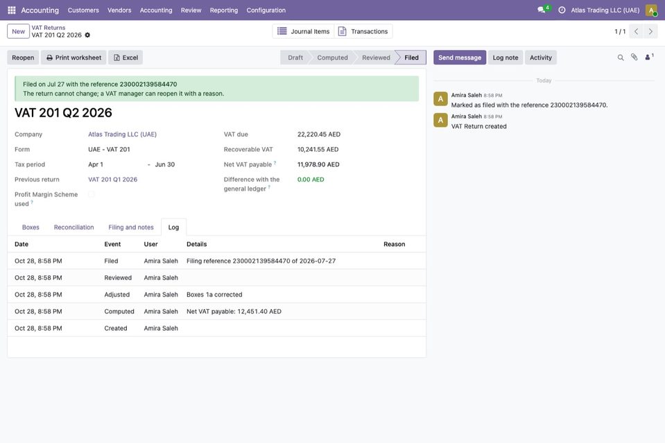Click the help mark by Profit Margin Scheme used
Viewport: 665px width, 443px height.
click(x=32, y=202)
